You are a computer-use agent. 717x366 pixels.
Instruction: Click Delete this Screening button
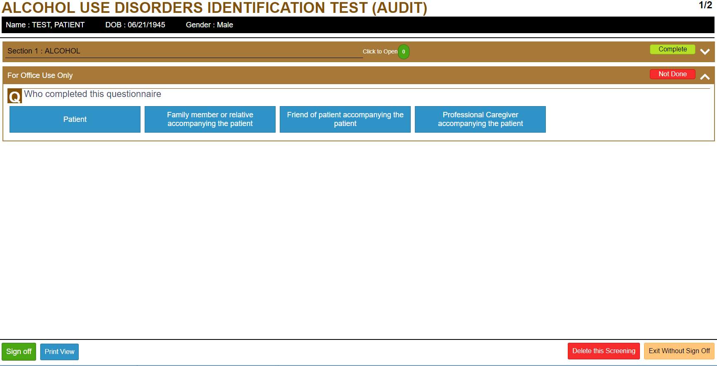603,351
